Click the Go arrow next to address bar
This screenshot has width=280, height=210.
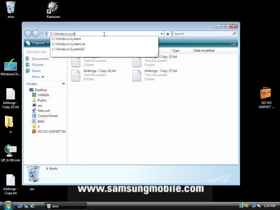(x=168, y=34)
